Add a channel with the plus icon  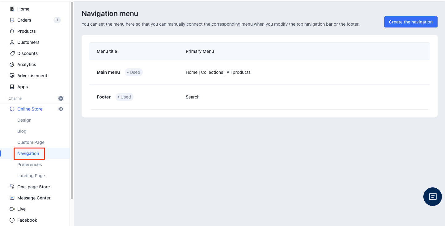pos(61,98)
